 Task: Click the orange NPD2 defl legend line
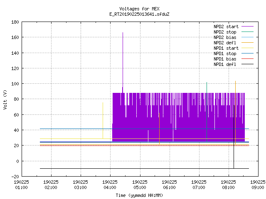tap(247, 42)
